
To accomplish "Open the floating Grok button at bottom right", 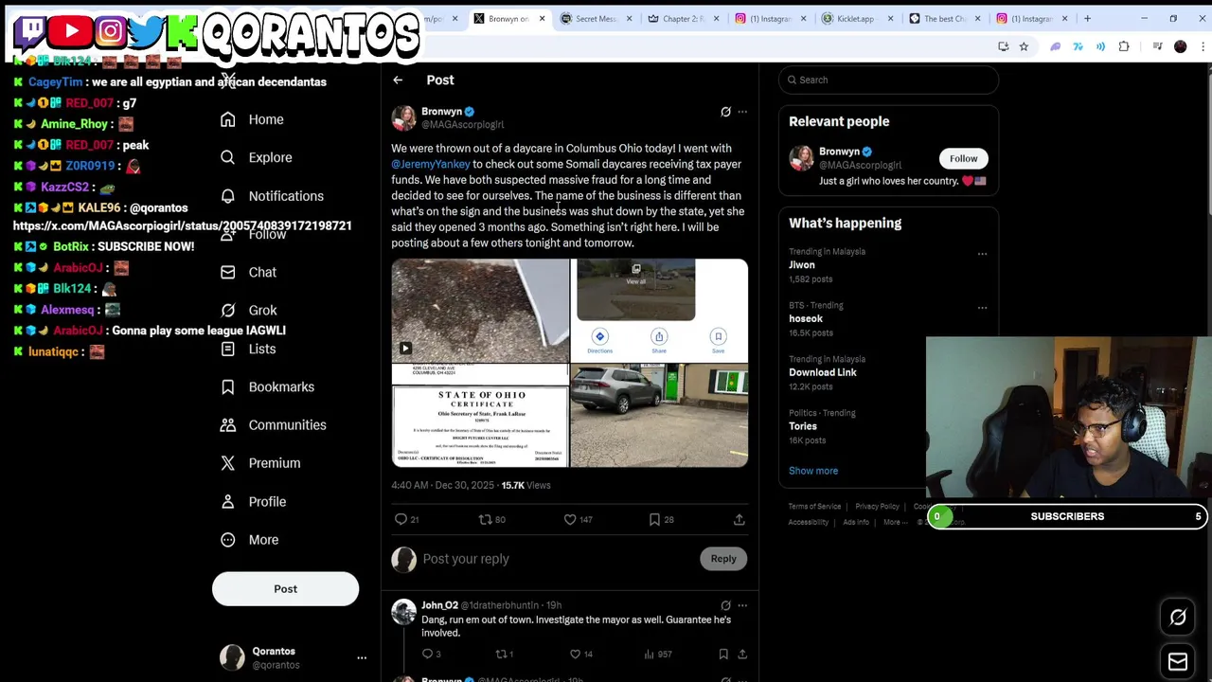I will (x=1178, y=618).
